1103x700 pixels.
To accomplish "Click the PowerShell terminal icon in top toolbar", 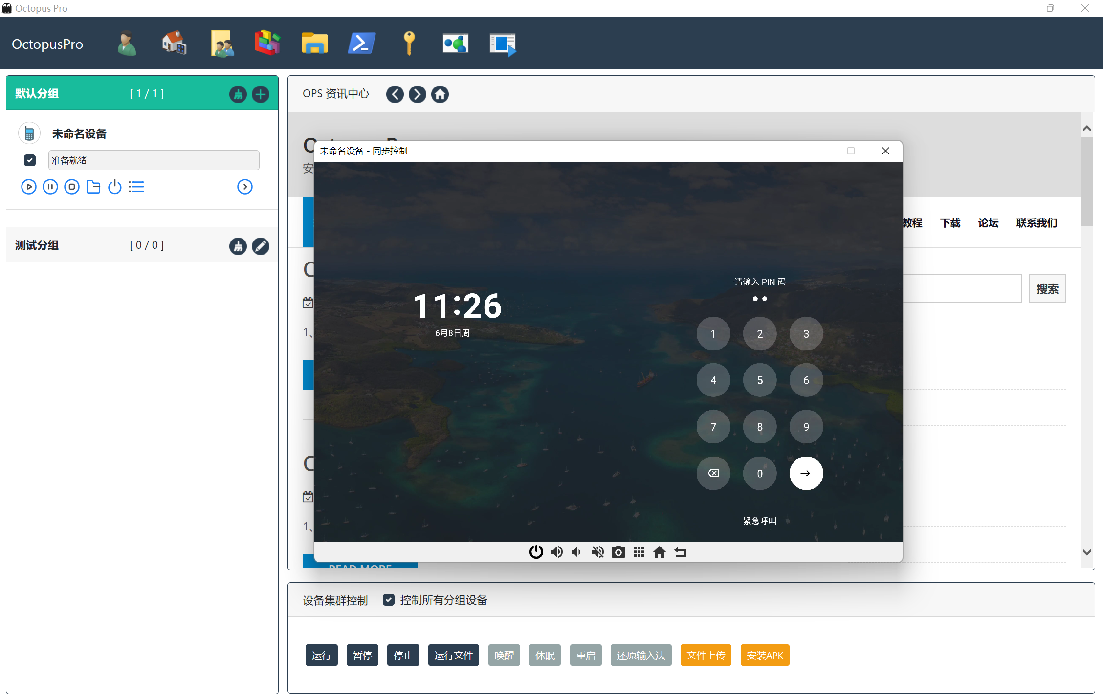I will 361,44.
